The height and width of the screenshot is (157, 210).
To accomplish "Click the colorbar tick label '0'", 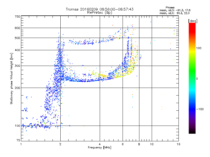I will tap(197, 79).
